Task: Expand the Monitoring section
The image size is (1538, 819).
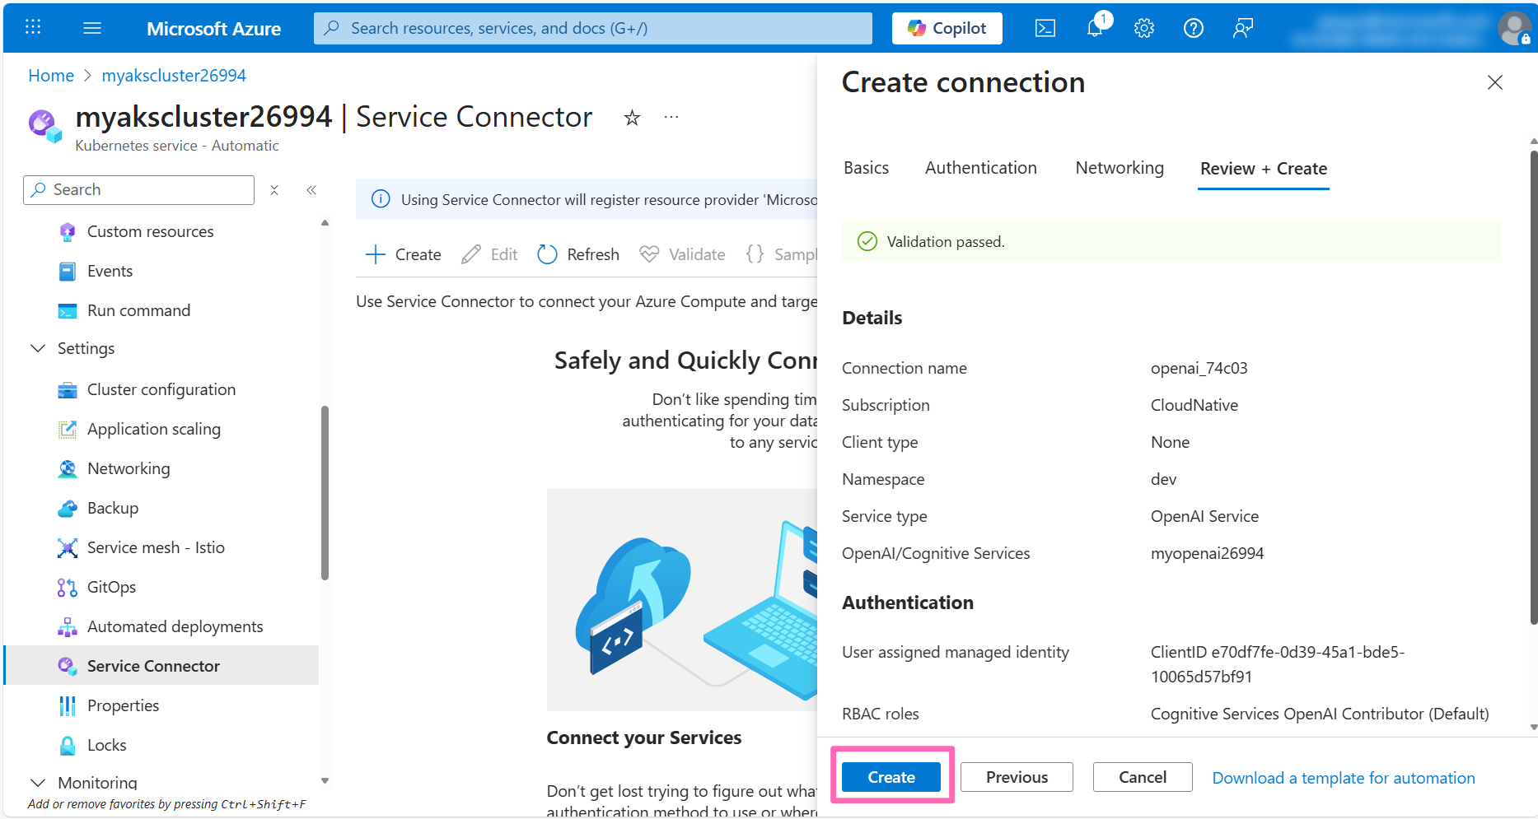Action: [x=38, y=782]
